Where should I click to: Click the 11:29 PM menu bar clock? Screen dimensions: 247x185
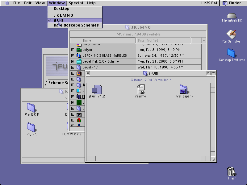tap(209, 3)
